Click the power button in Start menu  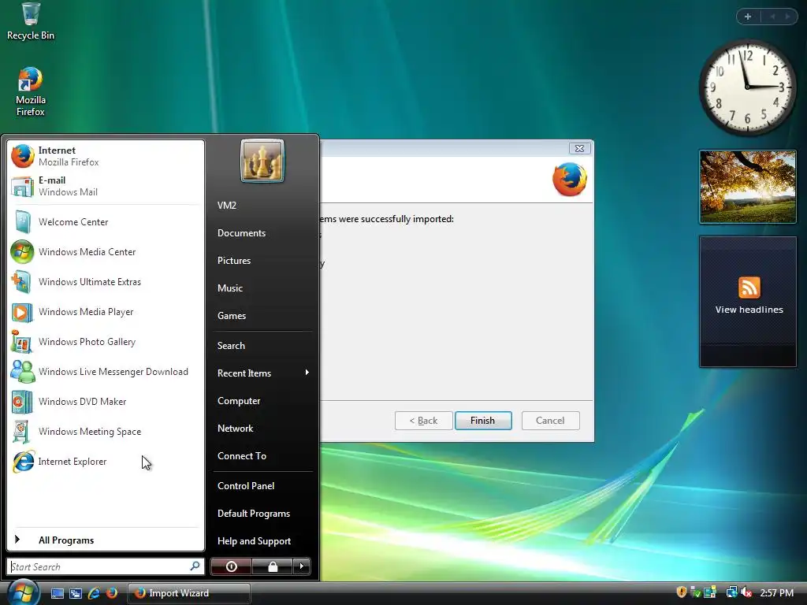tap(231, 566)
